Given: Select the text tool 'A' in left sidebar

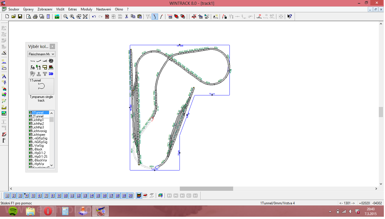Looking at the screenshot, I should [x=4, y=76].
